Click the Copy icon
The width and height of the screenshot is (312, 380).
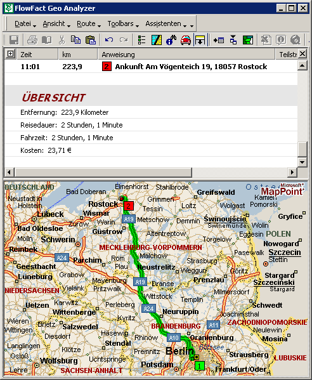(75, 40)
